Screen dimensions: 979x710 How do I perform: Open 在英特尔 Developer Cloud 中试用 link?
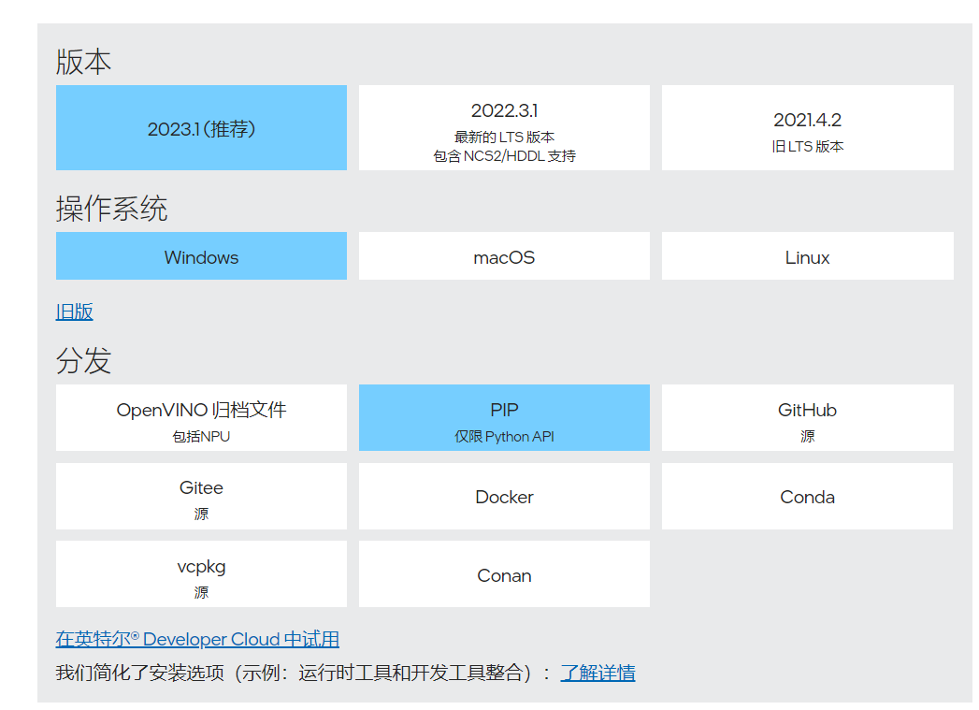[197, 639]
